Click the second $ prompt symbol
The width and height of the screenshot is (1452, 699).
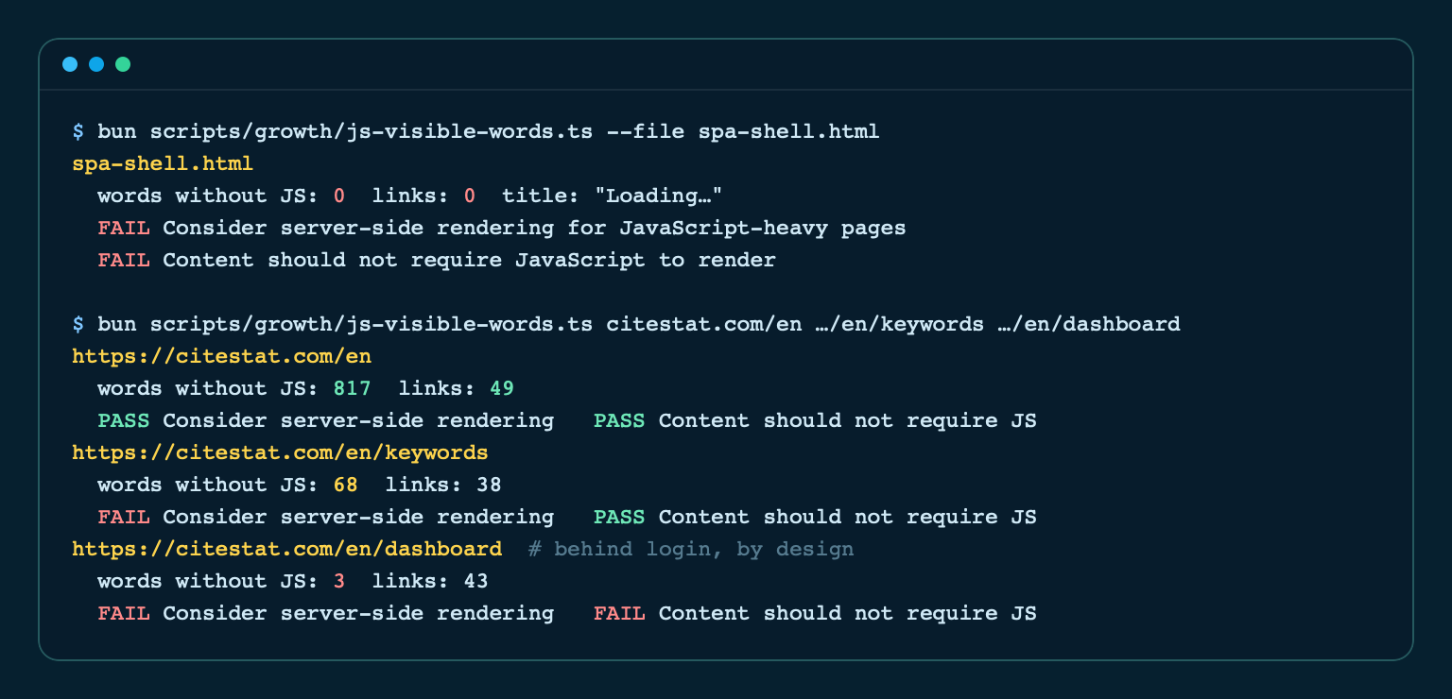point(78,324)
